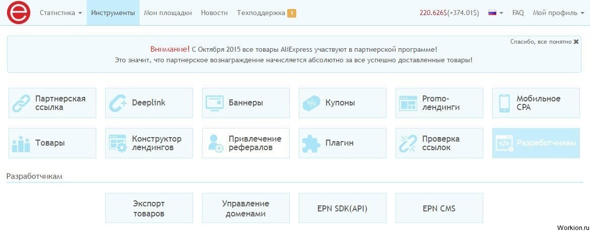Open Экспорт товаров
The width and height of the screenshot is (590, 231).
point(149,208)
